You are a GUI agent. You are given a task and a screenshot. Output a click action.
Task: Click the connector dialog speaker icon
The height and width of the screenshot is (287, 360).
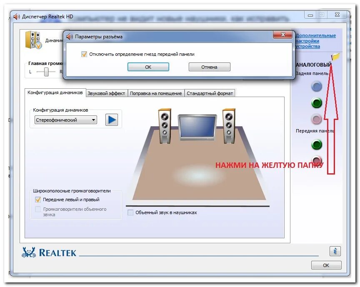click(x=69, y=37)
